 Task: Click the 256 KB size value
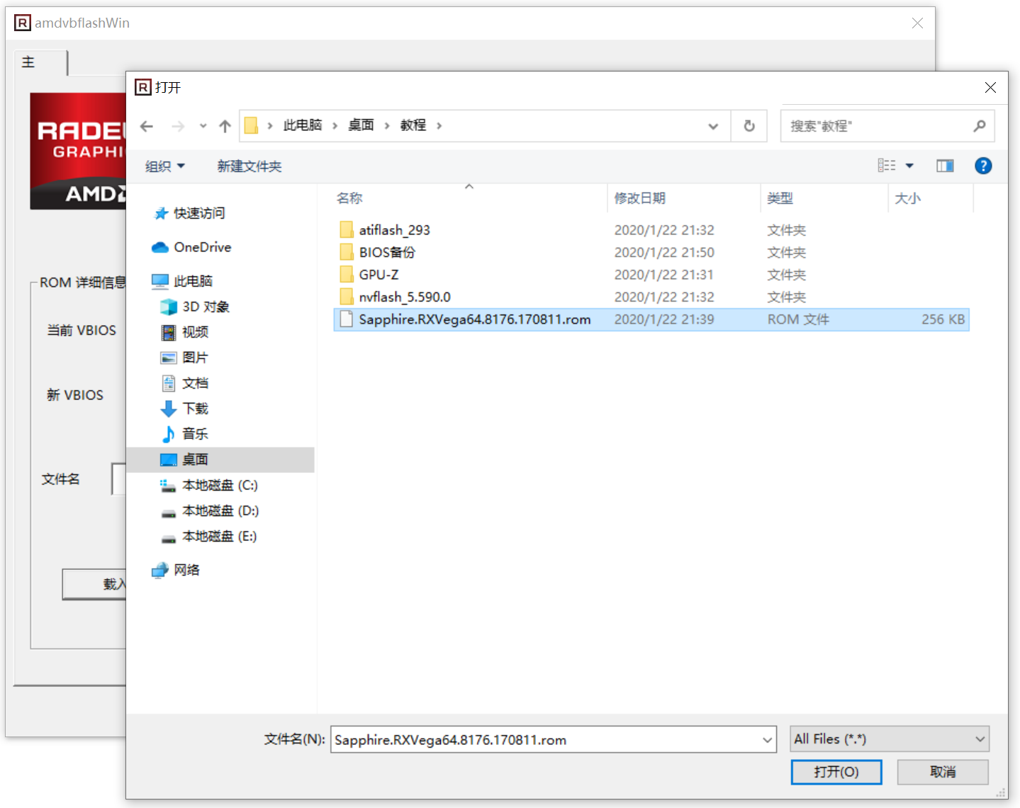pos(943,319)
